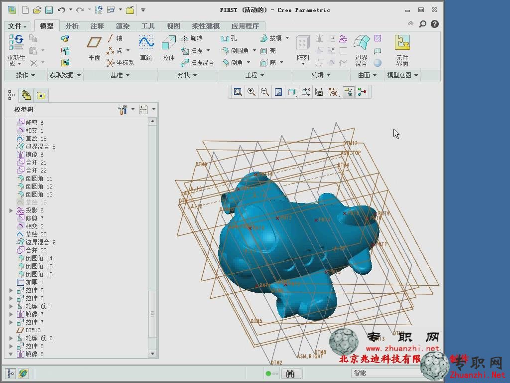Switch to the 注释 (Annotate) tab
The width and height of the screenshot is (510, 383).
click(x=97, y=26)
